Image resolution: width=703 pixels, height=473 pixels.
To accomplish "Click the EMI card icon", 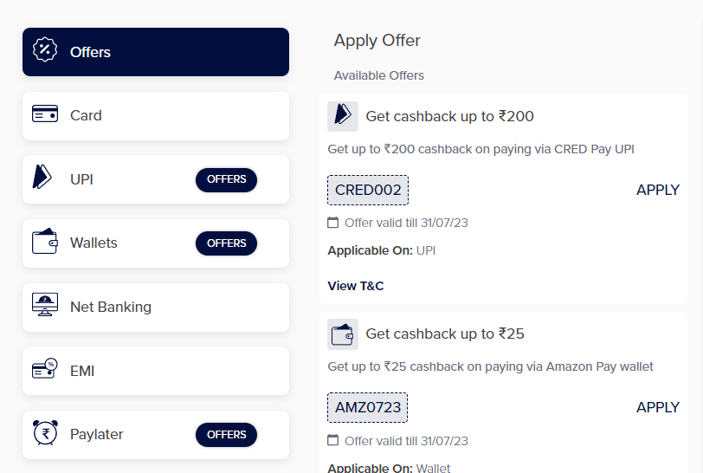I will click(x=45, y=370).
